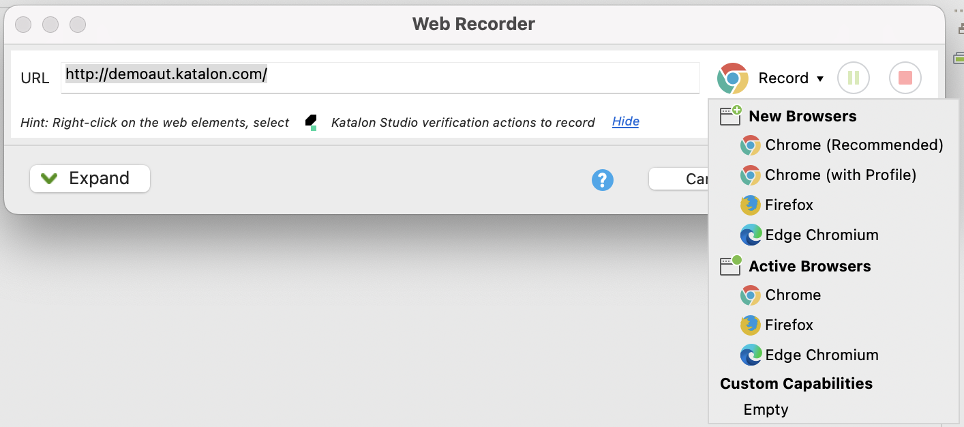Image resolution: width=964 pixels, height=427 pixels.
Task: Stop the recording with red square button
Action: tap(905, 78)
